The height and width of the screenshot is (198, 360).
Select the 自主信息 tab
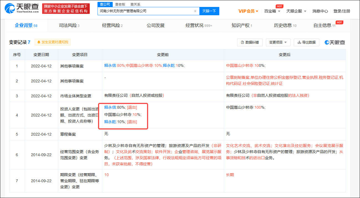324,26
